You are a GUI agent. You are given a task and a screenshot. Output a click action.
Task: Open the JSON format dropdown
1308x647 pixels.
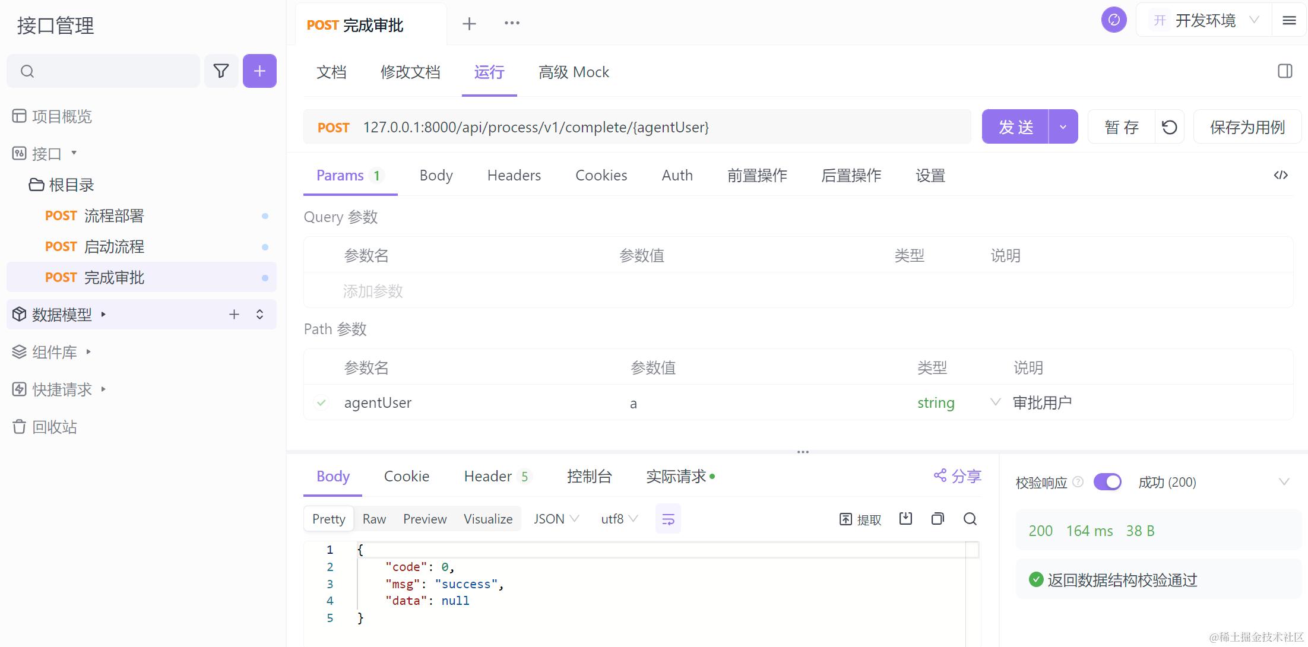coord(556,519)
